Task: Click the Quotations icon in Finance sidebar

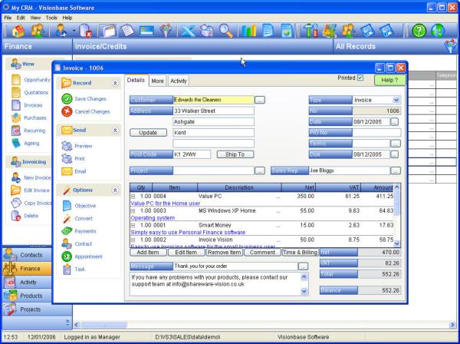Action: tap(16, 93)
